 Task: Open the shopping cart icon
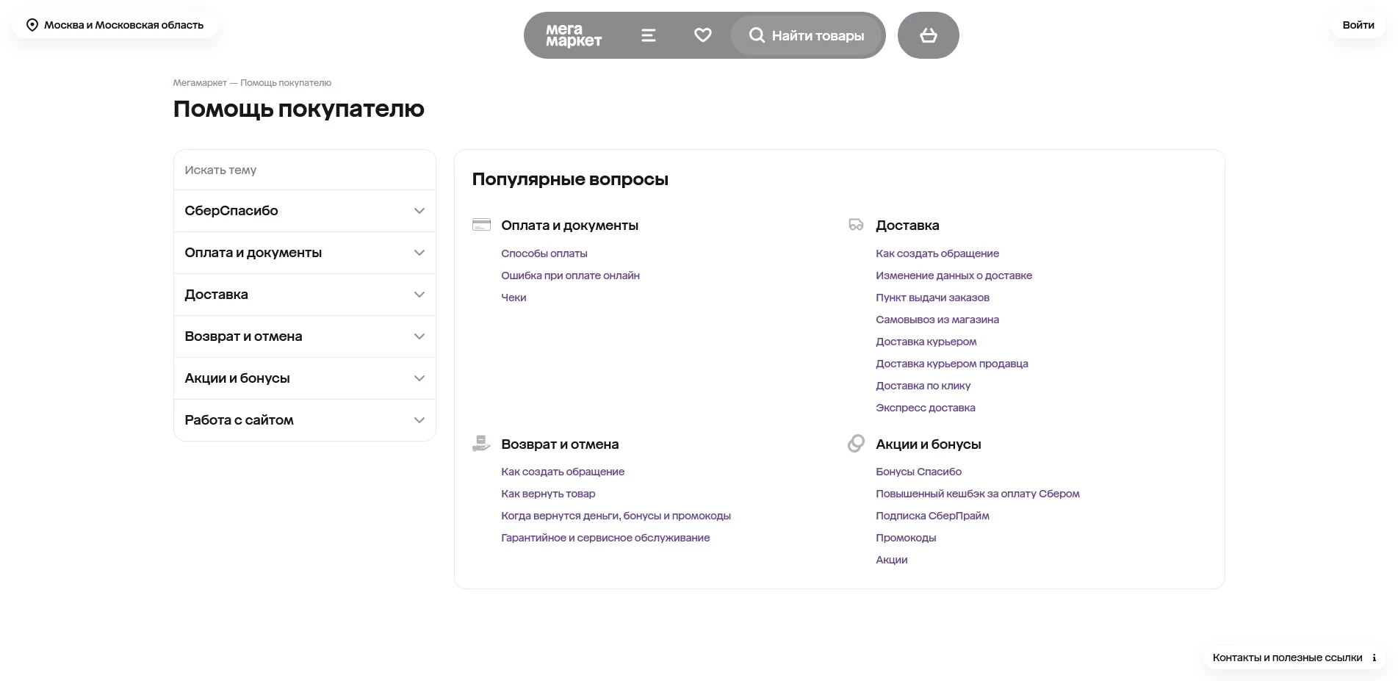pos(928,35)
